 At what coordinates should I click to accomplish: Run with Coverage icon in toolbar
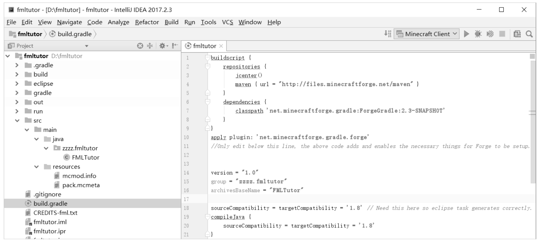click(490, 34)
